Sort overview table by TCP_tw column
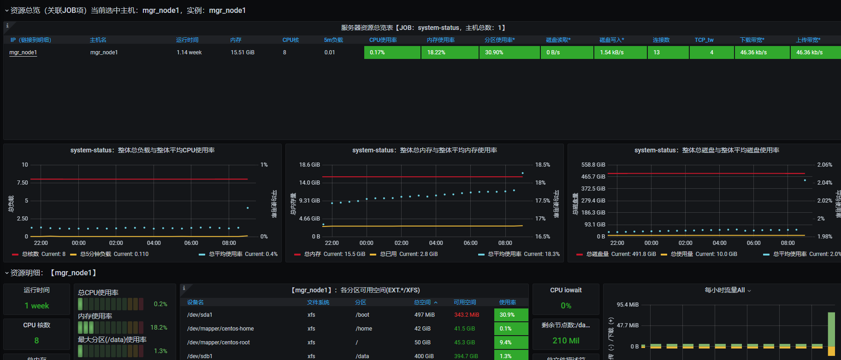This screenshot has width=841, height=360. (x=704, y=40)
